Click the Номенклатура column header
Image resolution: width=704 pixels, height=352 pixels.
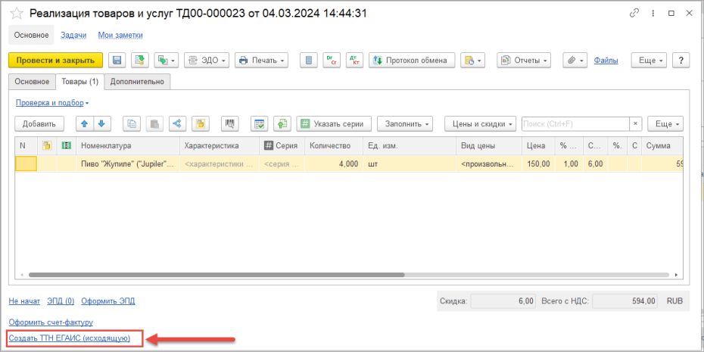pyautogui.click(x=128, y=145)
